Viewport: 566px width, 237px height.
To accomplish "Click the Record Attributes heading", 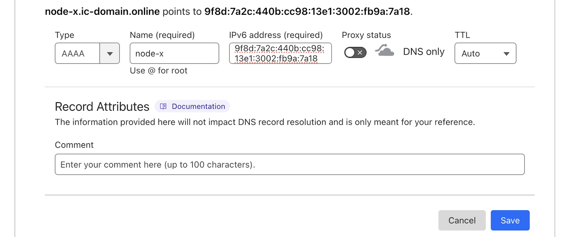I will click(x=102, y=107).
